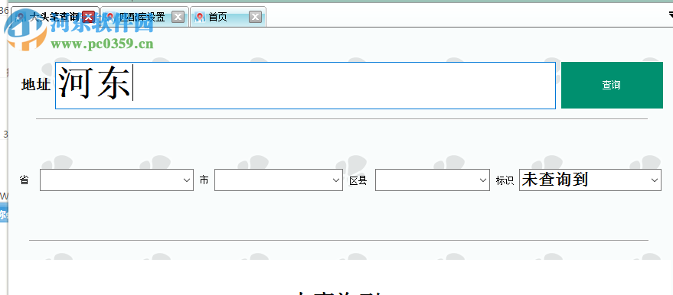The width and height of the screenshot is (673, 295).
Task: Close the 匹配库设置 tab
Action: tap(178, 17)
